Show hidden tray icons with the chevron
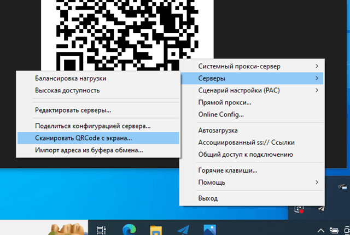 pyautogui.click(x=320, y=230)
